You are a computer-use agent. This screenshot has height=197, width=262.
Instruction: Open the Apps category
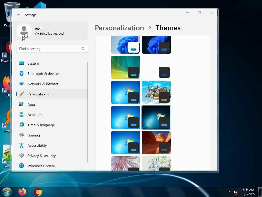[x=52, y=104]
